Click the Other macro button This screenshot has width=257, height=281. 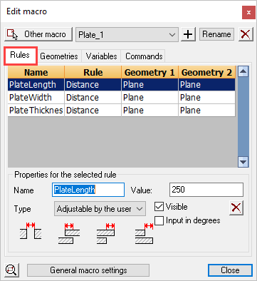[38, 34]
